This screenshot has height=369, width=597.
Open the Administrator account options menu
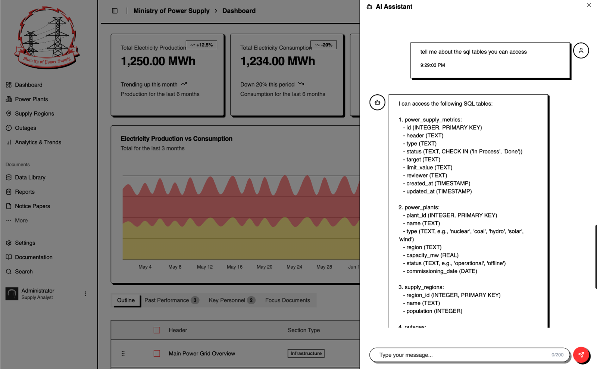(x=85, y=294)
